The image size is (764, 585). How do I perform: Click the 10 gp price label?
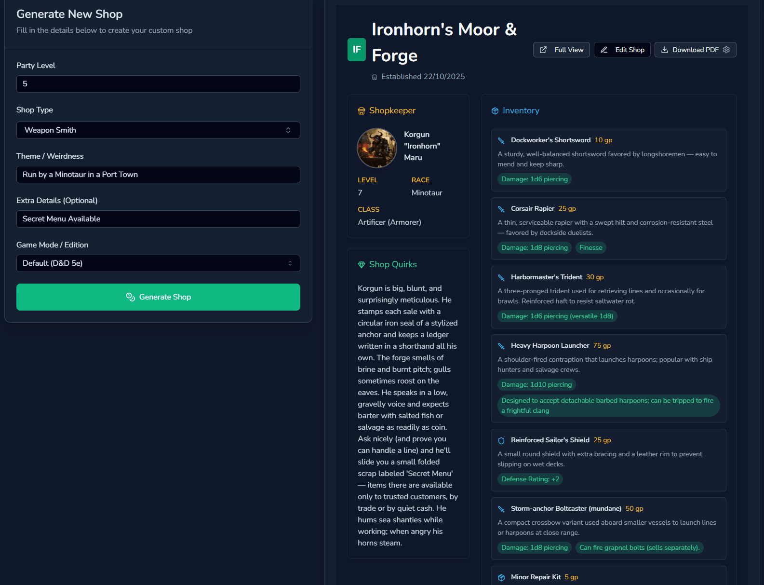coord(603,140)
